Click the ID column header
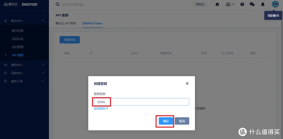Image resolution: width=283 pixels, height=139 pixels. 91,53
